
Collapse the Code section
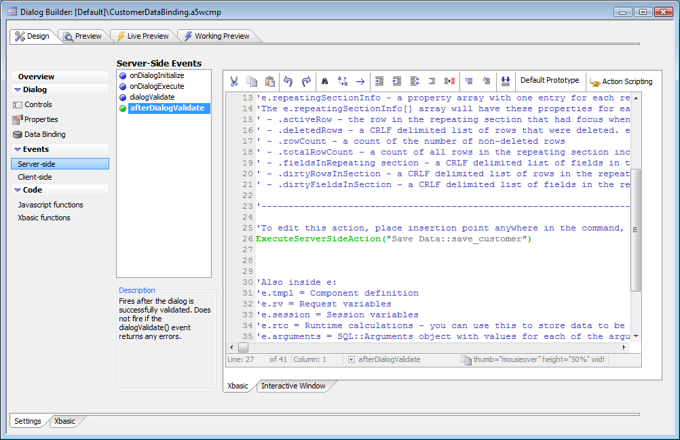point(18,190)
